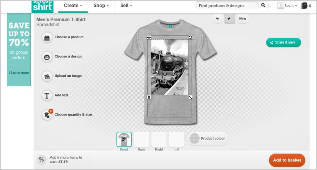Image resolution: width=317 pixels, height=170 pixels.
Task: Click the Share & save button
Action: [x=283, y=43]
